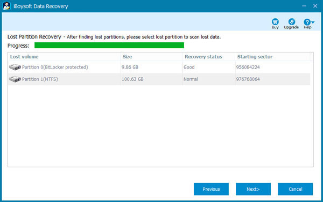323x202 pixels.
Task: Close the iBoysoft Data Recovery window
Action: pos(315,6)
